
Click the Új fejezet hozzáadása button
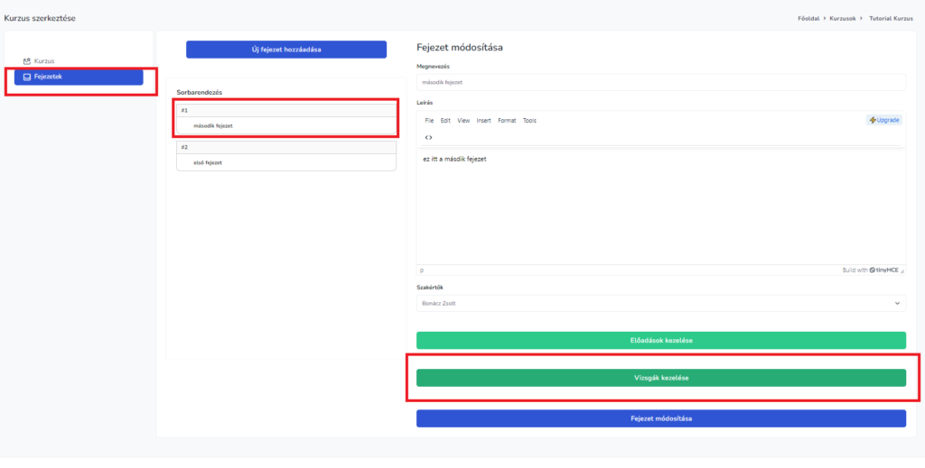point(286,50)
